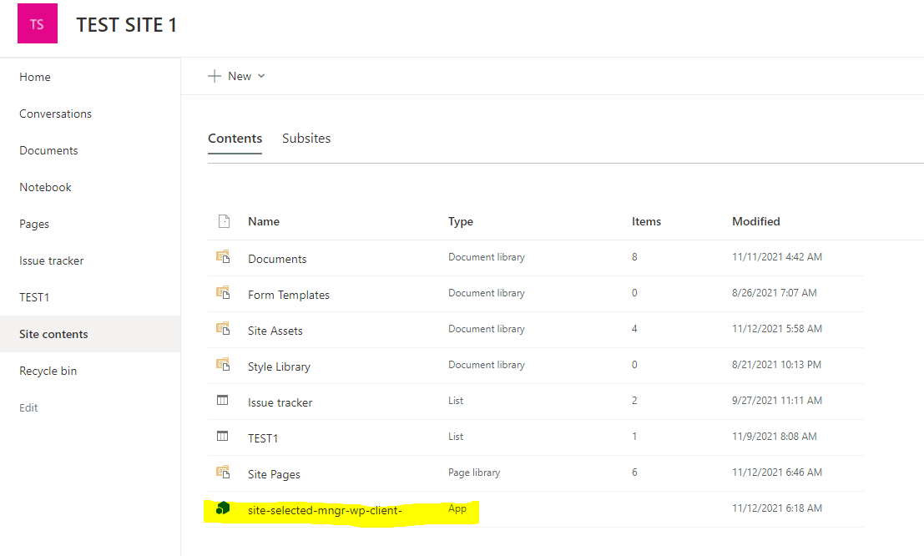This screenshot has width=924, height=556.
Task: Open the Site Pages page library icon
Action: click(223, 472)
